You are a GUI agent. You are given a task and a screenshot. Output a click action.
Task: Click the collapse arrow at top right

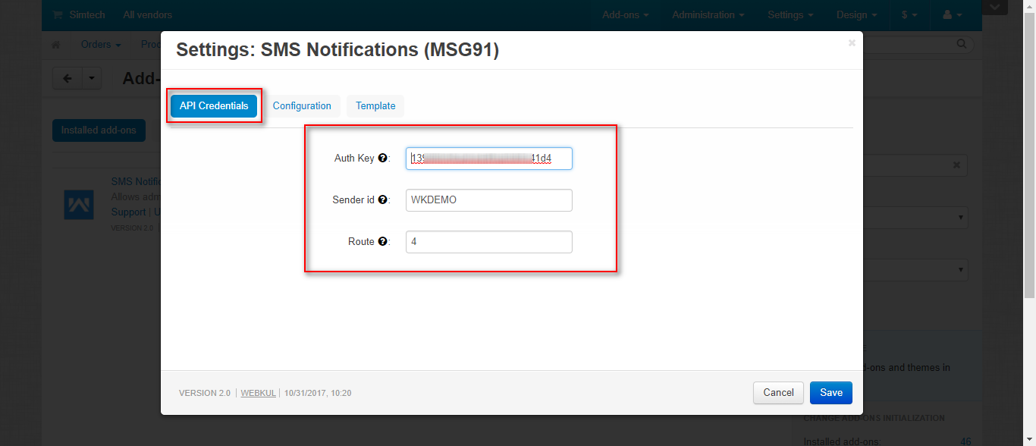pos(996,7)
